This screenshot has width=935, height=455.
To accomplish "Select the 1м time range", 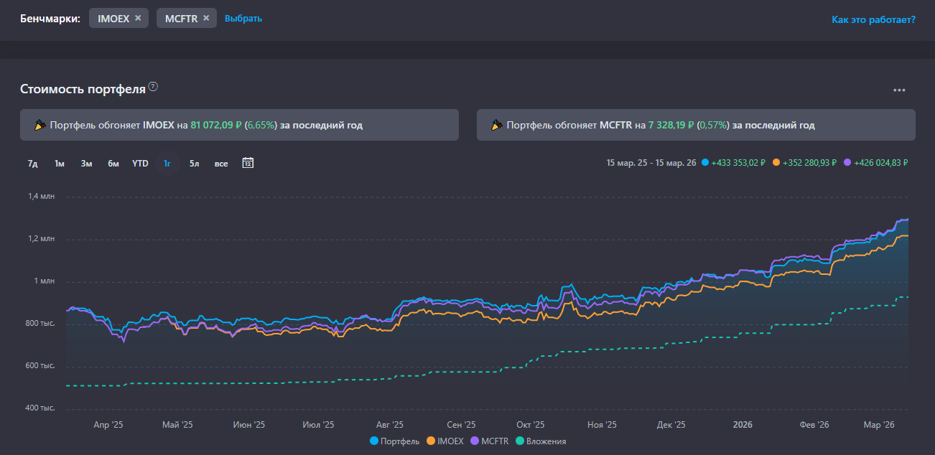I will 60,164.
